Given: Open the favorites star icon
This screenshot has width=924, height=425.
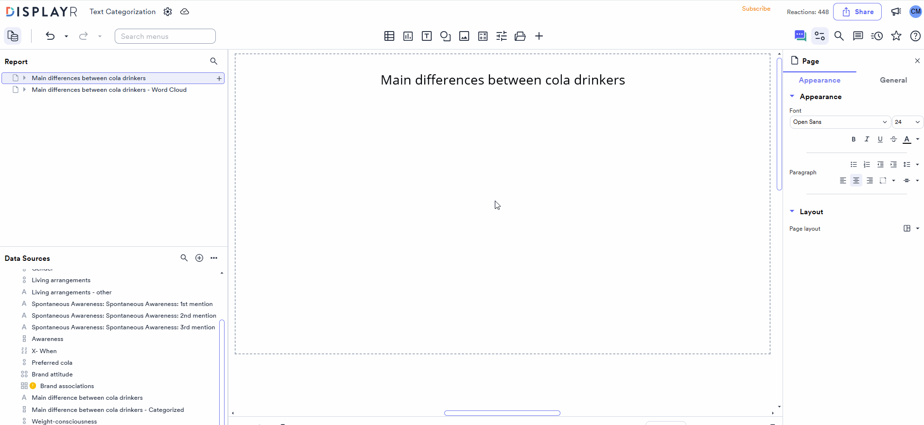Looking at the screenshot, I should (x=896, y=36).
